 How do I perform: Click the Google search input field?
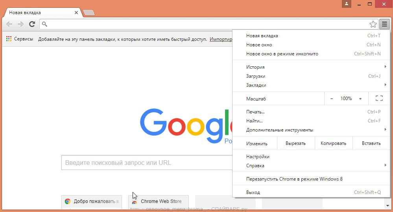(146, 163)
